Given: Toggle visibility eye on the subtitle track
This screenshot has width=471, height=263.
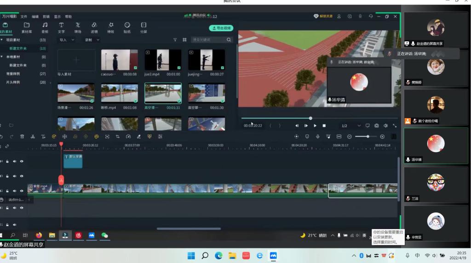Looking at the screenshot, I should click(22, 162).
